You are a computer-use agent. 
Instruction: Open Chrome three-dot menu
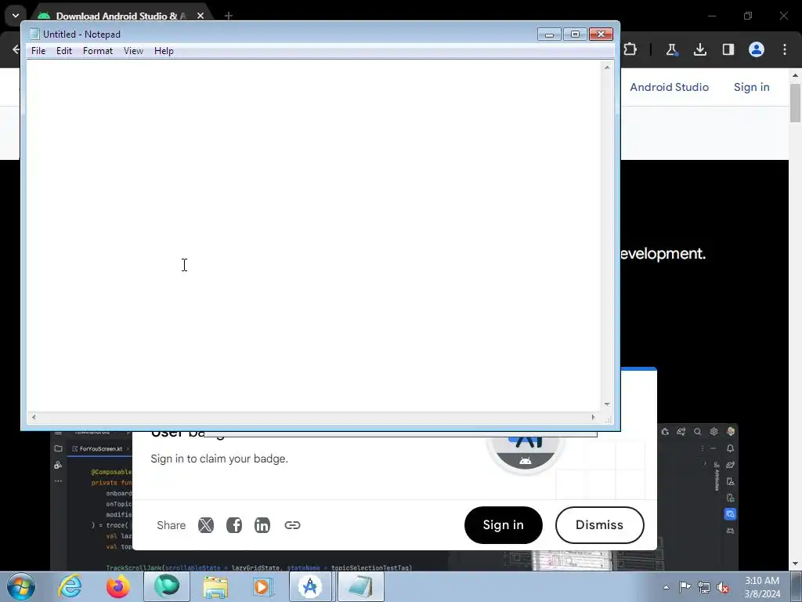point(785,49)
